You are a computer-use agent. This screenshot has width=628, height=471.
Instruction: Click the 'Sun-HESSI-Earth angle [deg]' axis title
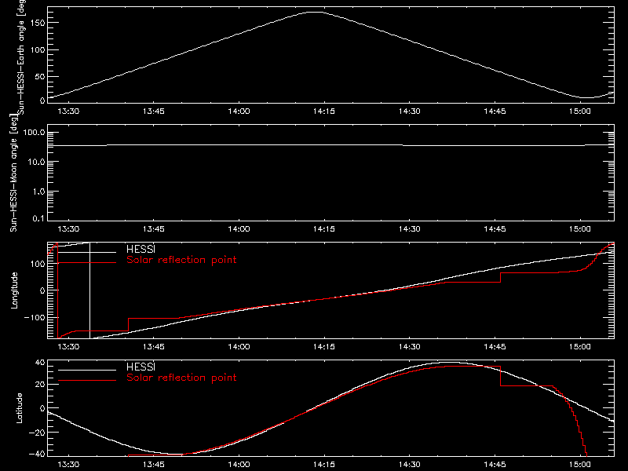(x=21, y=56)
